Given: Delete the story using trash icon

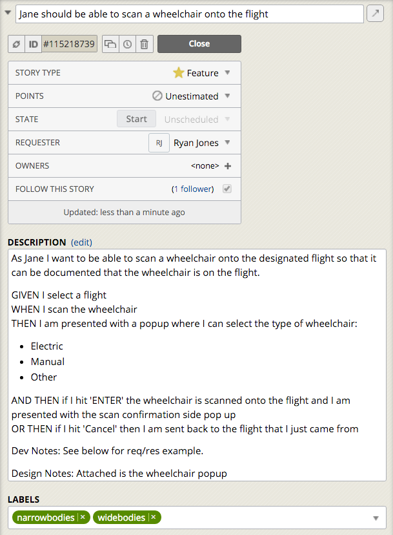Looking at the screenshot, I should tap(144, 44).
